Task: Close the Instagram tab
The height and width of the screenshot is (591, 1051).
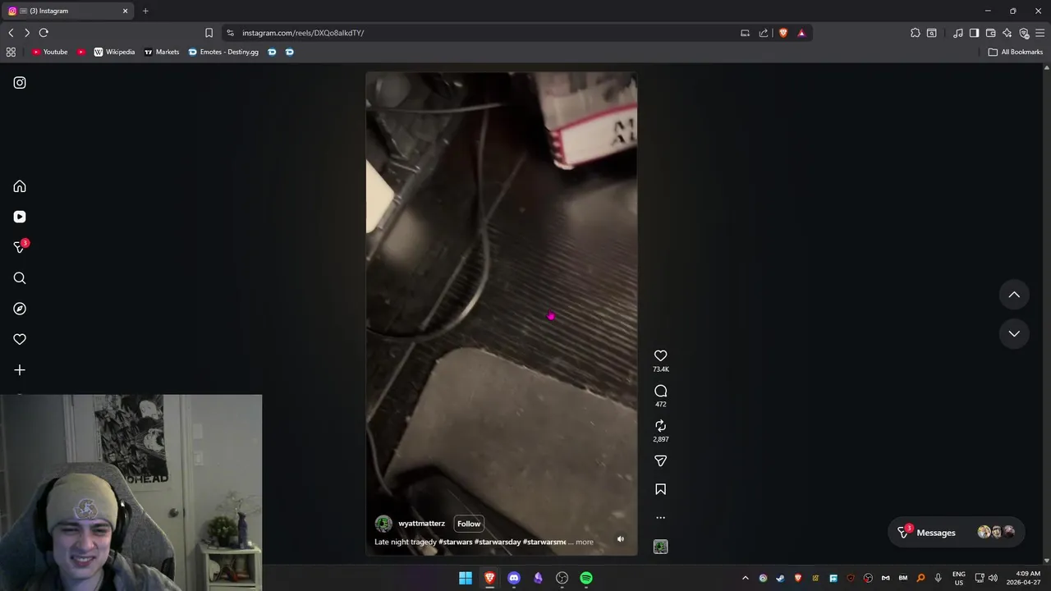Action: pyautogui.click(x=126, y=11)
